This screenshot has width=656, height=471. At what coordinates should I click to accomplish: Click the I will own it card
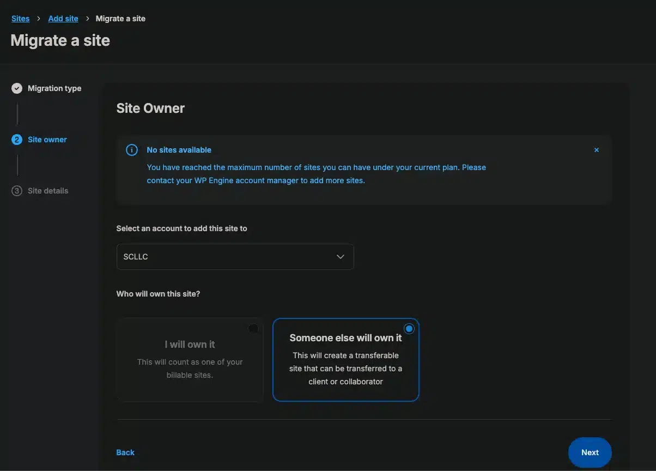point(190,360)
